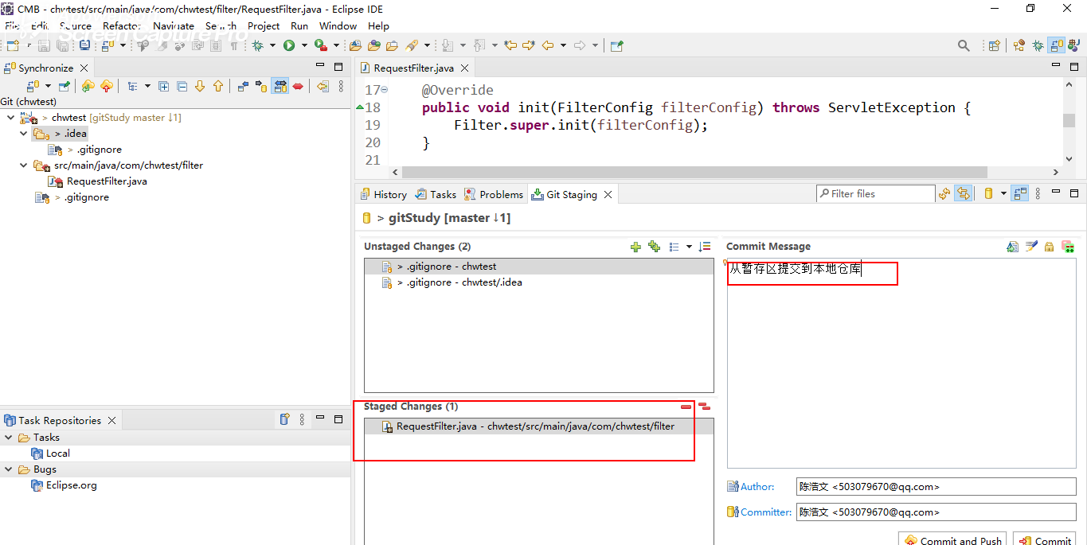
Task: Click Expand All in Synchronize view
Action: 163,86
